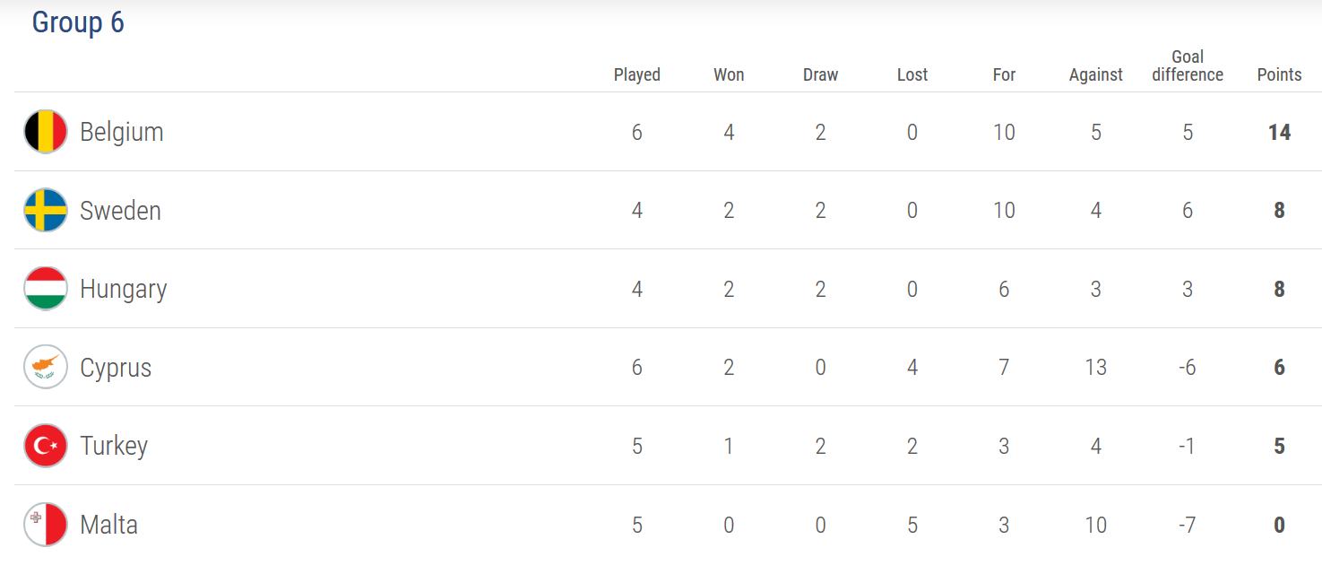Screen dimensions: 1322x574
Task: Open the Sweden team link
Action: [120, 211]
